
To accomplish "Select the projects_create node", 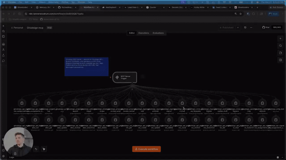I will pos(142,120).
